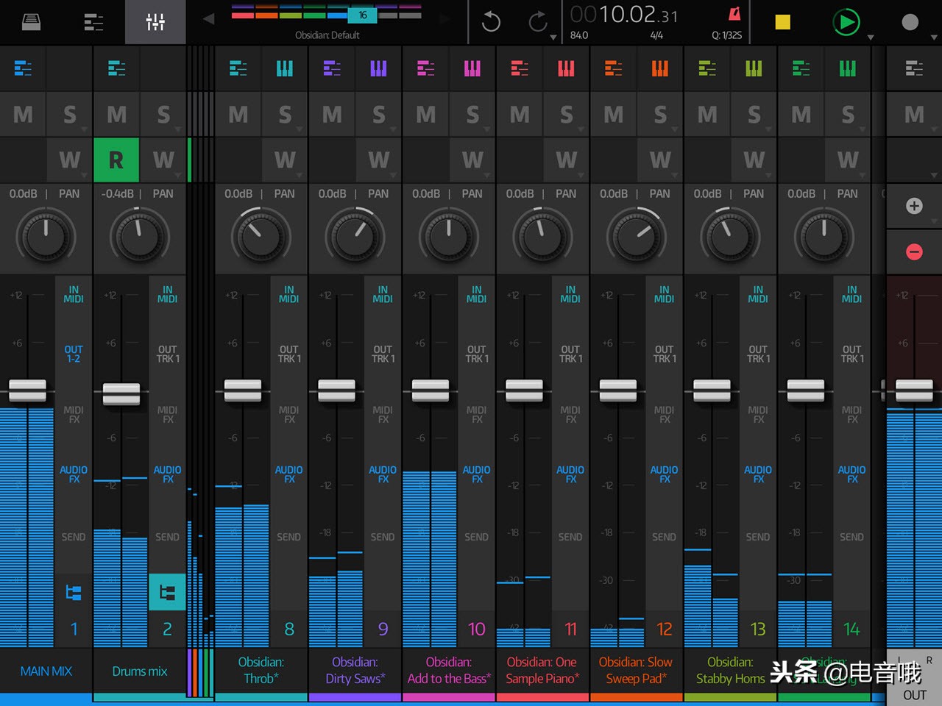The image size is (942, 706).
Task: Open AUDIO FX on the Main Mix channel
Action: pyautogui.click(x=73, y=474)
